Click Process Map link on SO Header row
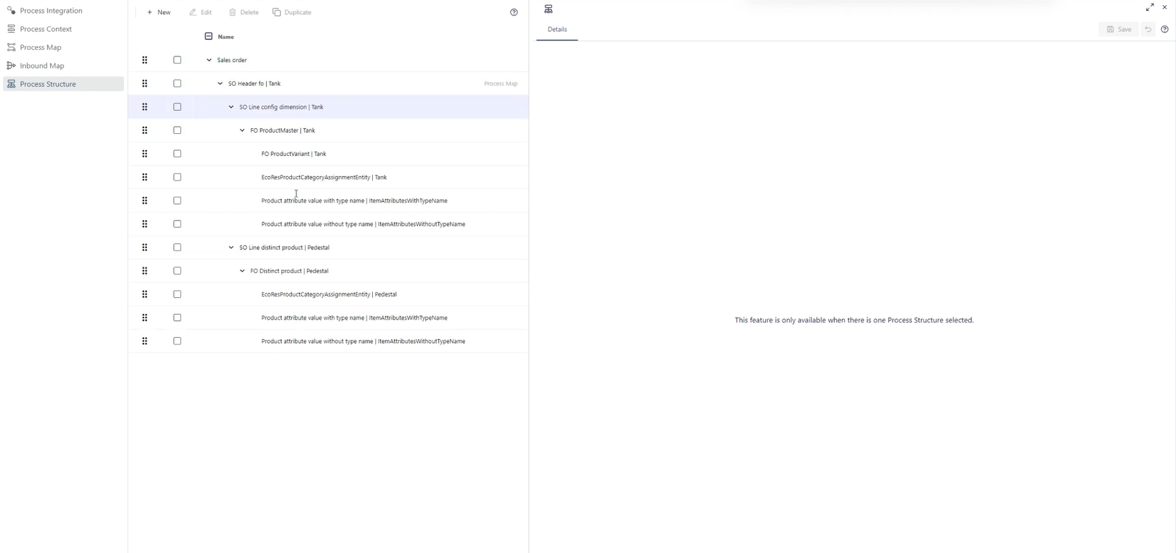 [500, 84]
